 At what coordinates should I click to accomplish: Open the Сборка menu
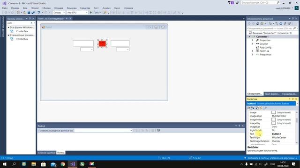tap(46, 8)
